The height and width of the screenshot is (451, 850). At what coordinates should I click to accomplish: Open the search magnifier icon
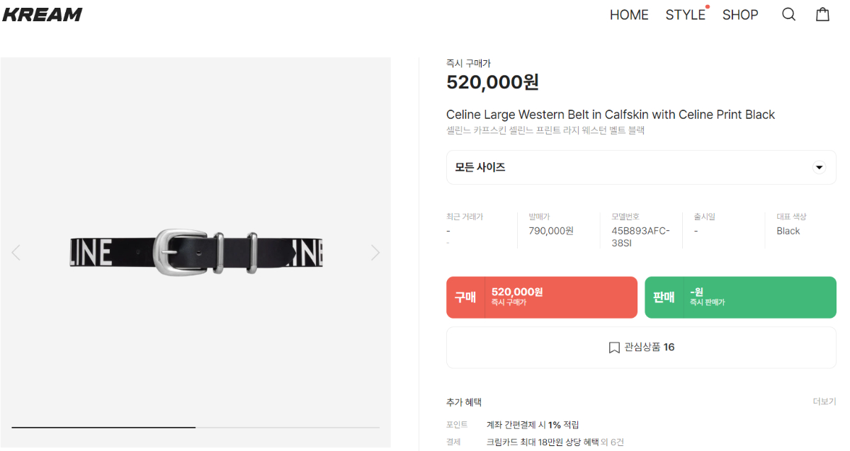788,14
